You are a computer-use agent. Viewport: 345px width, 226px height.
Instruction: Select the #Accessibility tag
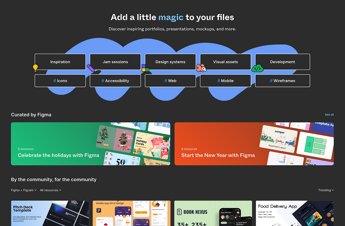(115, 81)
